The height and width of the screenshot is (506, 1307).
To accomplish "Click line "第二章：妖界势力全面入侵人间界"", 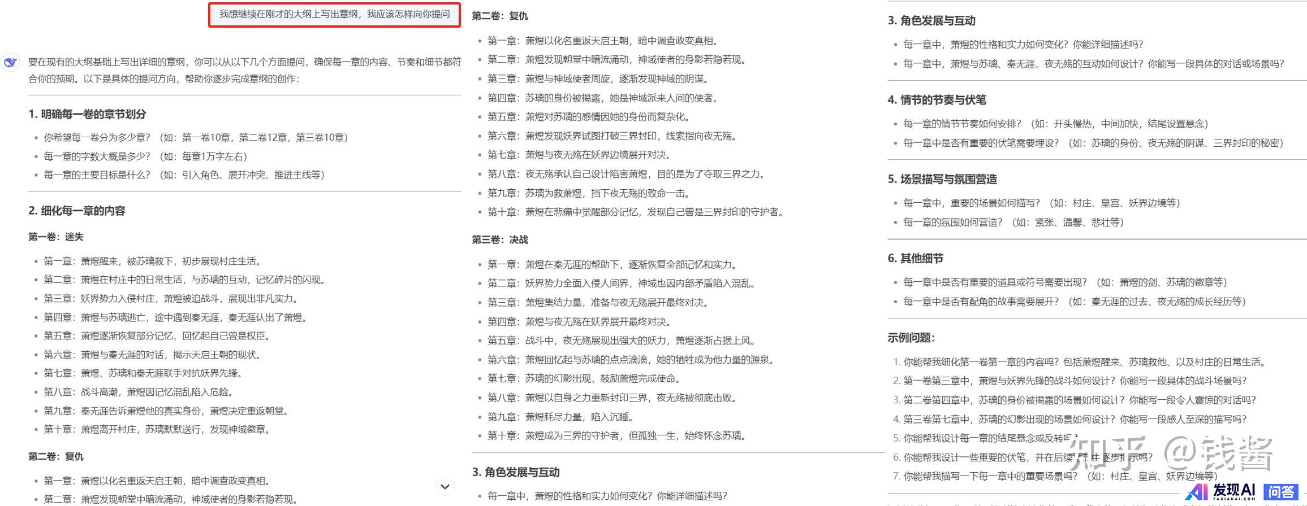I will (x=622, y=283).
